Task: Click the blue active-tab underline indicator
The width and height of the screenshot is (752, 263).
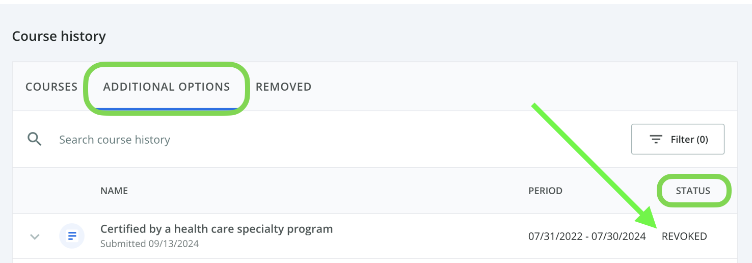Action: 167,109
